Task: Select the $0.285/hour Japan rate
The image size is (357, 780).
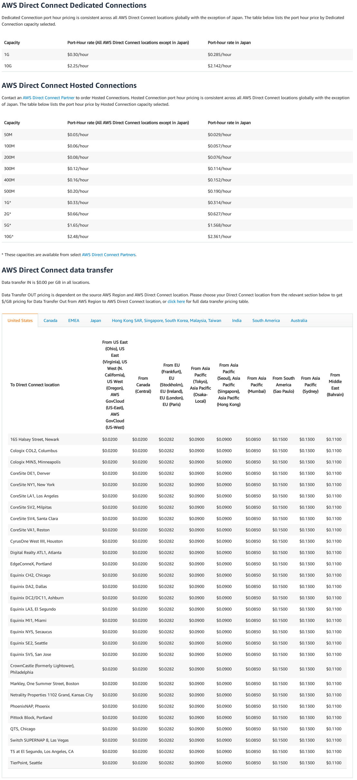Action: point(219,55)
